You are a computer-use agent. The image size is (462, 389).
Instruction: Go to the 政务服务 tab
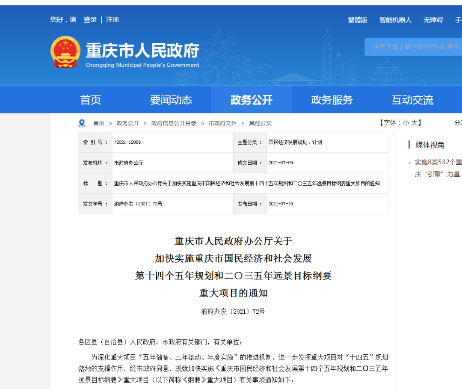pyautogui.click(x=332, y=100)
